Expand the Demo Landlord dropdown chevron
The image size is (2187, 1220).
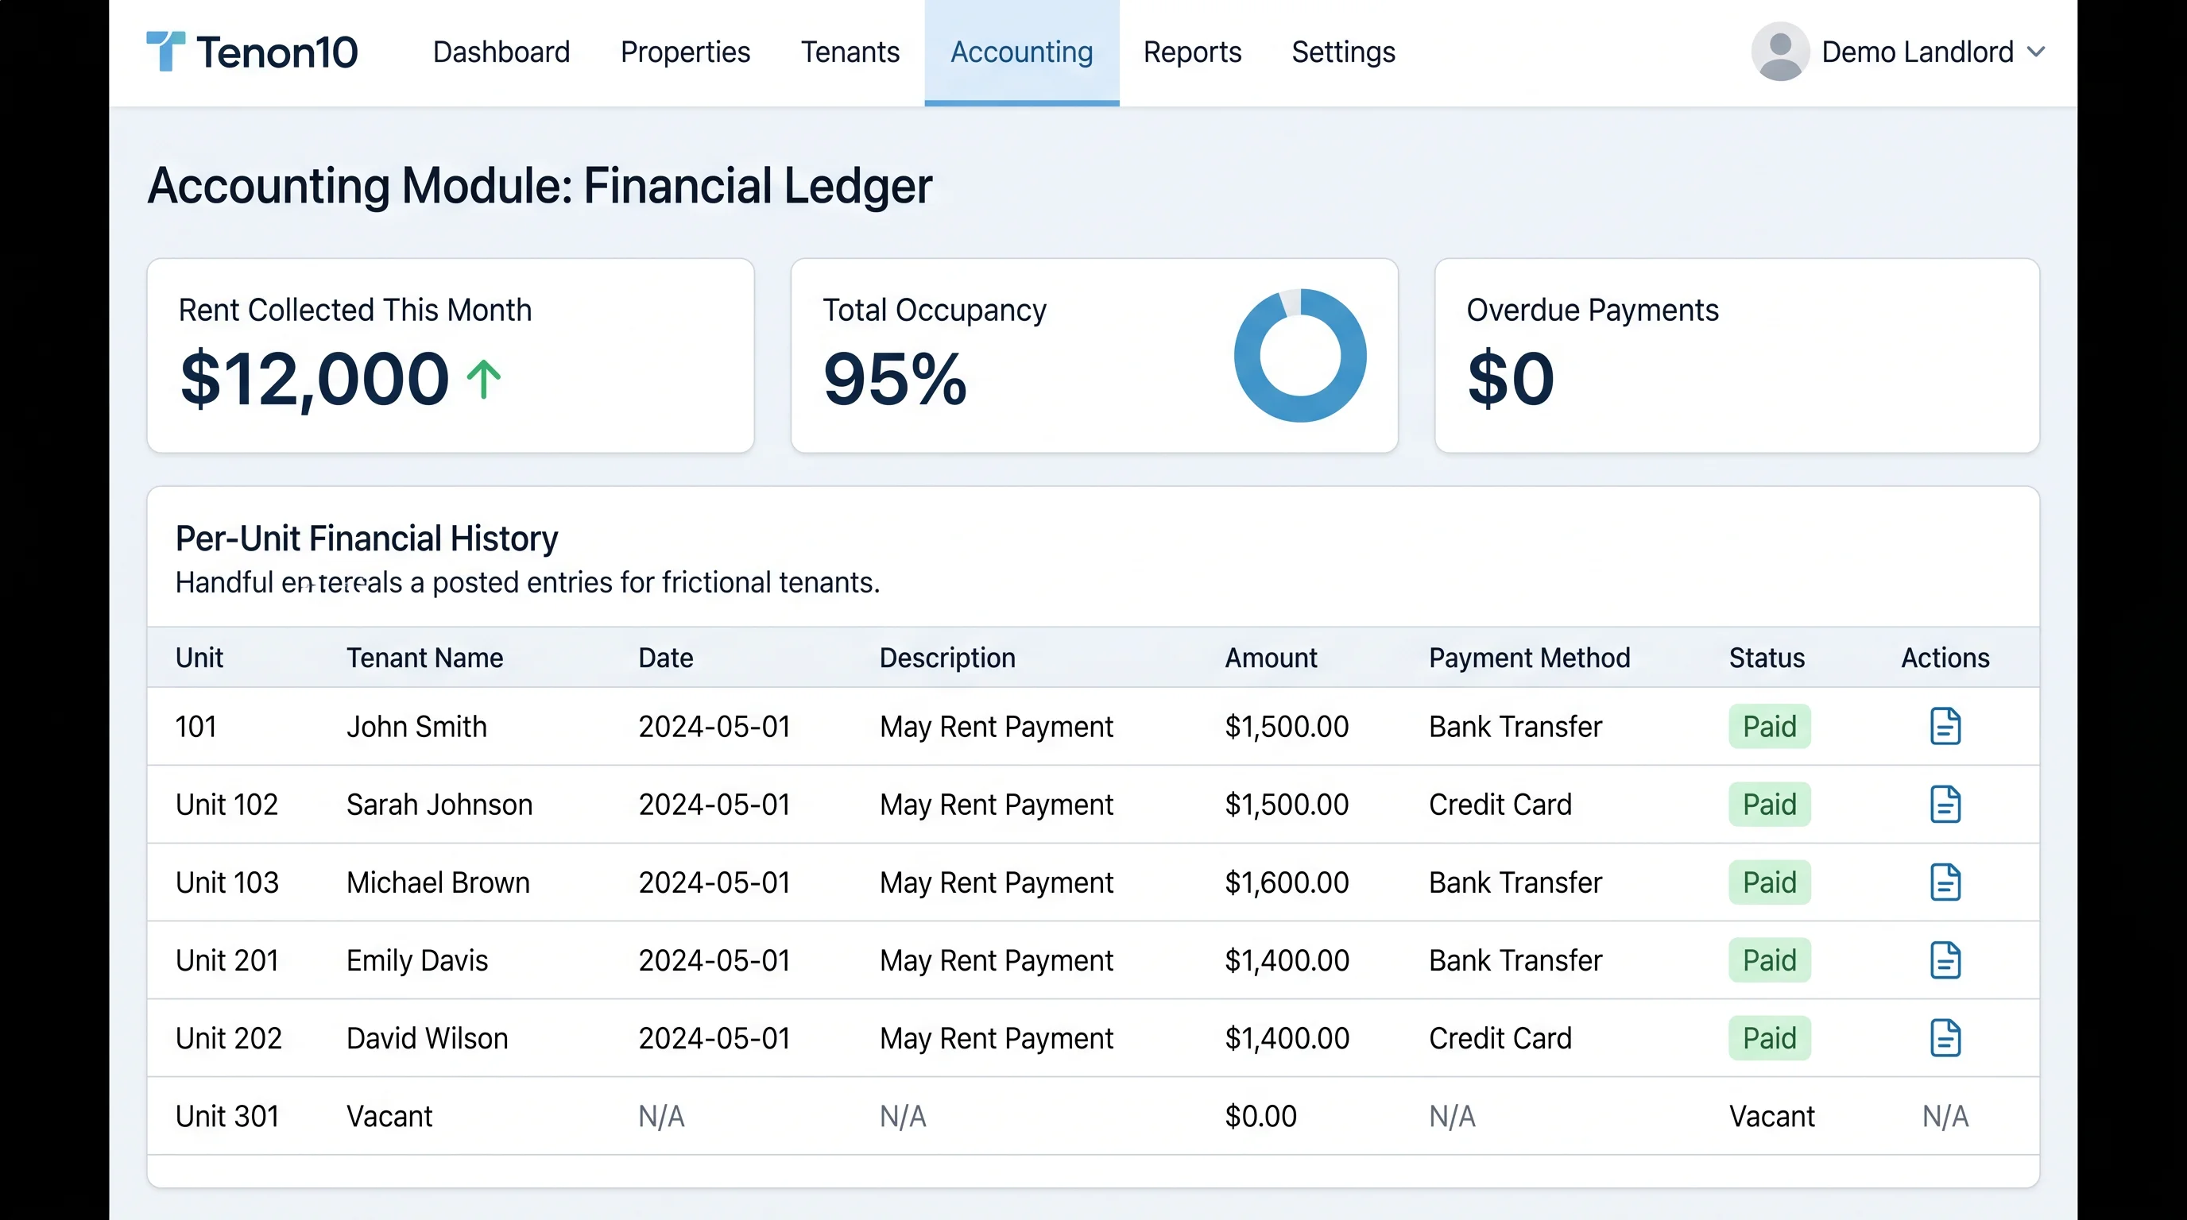pos(2036,52)
